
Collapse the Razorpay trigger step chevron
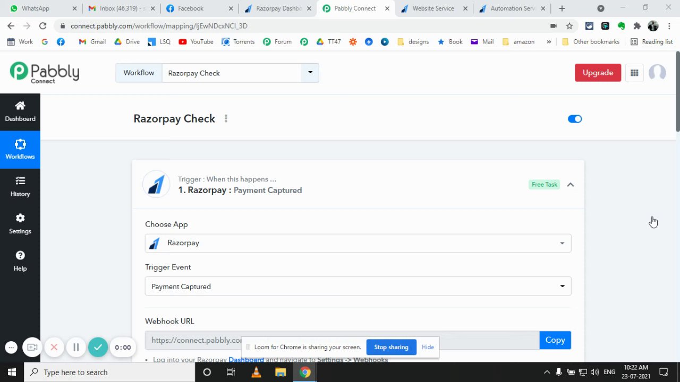point(570,185)
